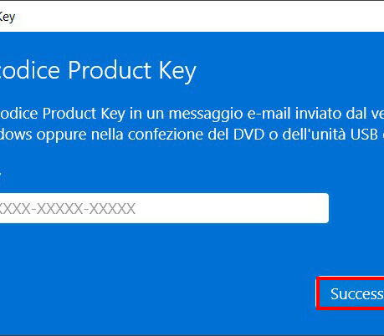
Task: Click the word "Key" in the large heading
Action: tap(177, 71)
